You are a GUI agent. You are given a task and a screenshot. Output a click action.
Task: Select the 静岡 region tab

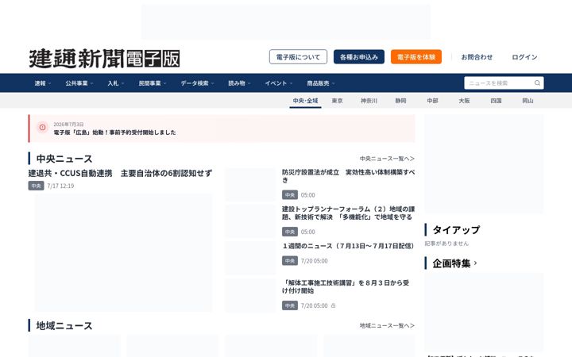tap(400, 101)
